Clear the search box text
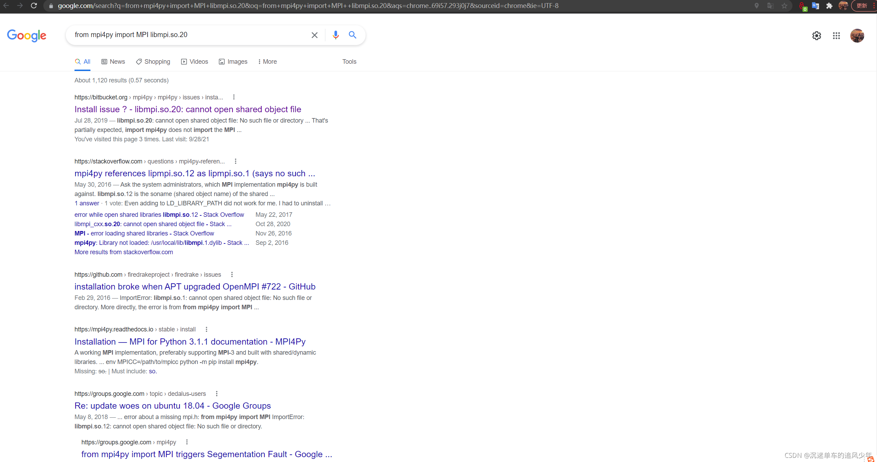 point(314,35)
